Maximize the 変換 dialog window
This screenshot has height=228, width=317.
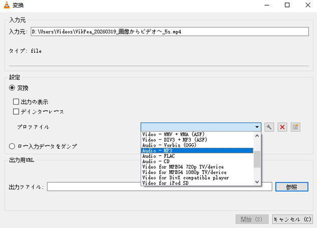(x=287, y=5)
